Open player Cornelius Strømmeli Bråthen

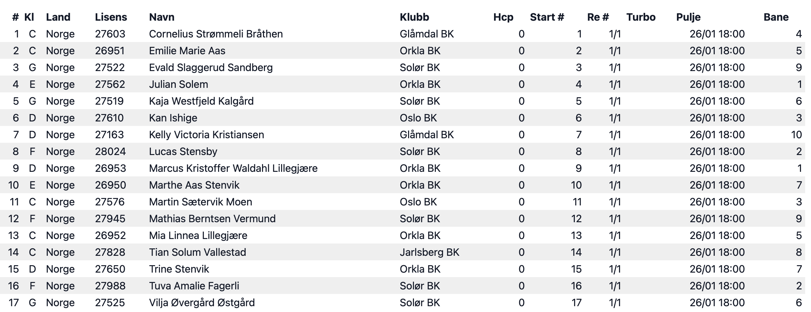point(216,34)
